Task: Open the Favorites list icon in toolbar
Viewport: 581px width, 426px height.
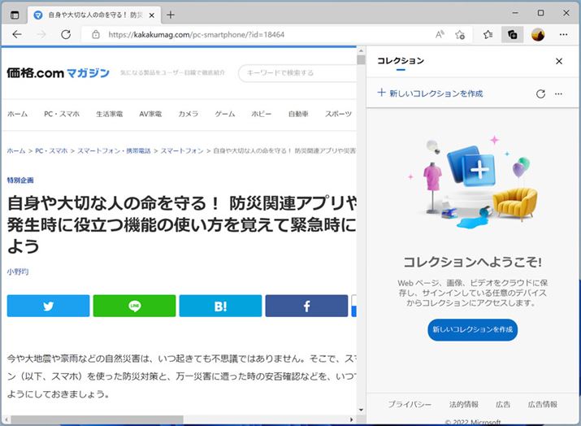Action: [488, 35]
